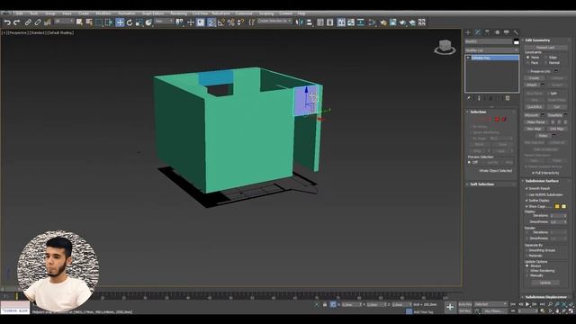Viewport: 576px width, 324px height.
Task: Toggle the Full Interactivity checkbox
Action: [x=533, y=173]
